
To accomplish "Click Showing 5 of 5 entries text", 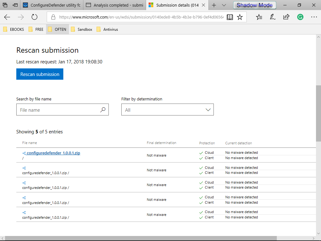I will [x=39, y=132].
